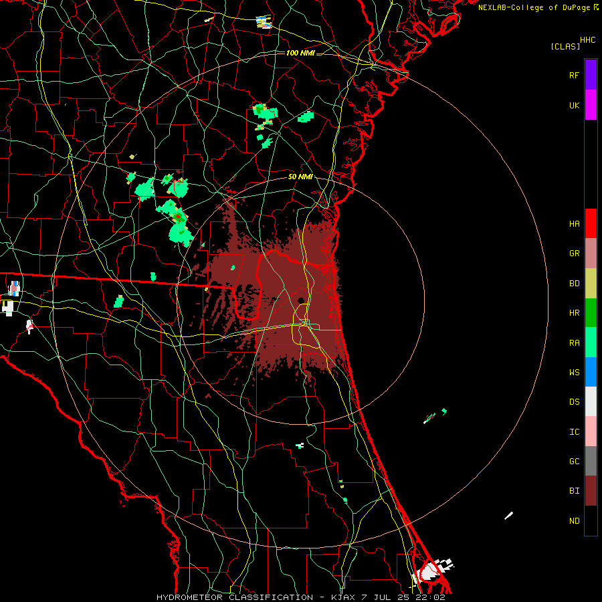Image resolution: width=602 pixels, height=602 pixels.
Task: Click the UK magenta legend swatch
Action: click(591, 105)
